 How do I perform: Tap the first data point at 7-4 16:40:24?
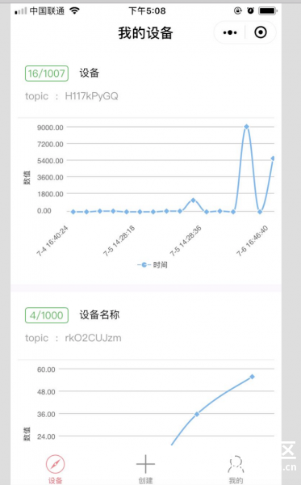[x=73, y=212]
